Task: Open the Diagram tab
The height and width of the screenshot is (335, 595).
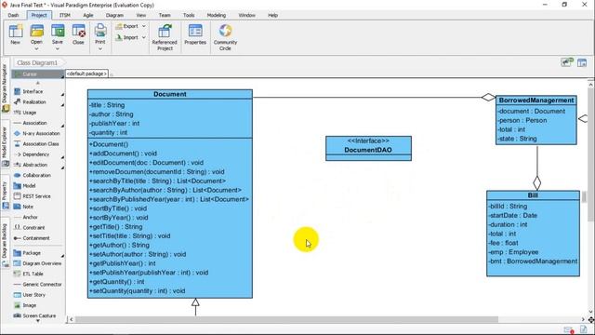Action: [x=114, y=15]
